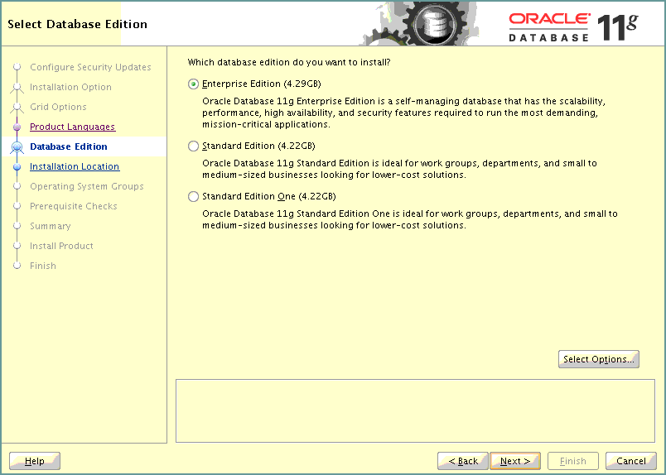
Task: Click the Finish step in sidebar
Action: point(43,266)
